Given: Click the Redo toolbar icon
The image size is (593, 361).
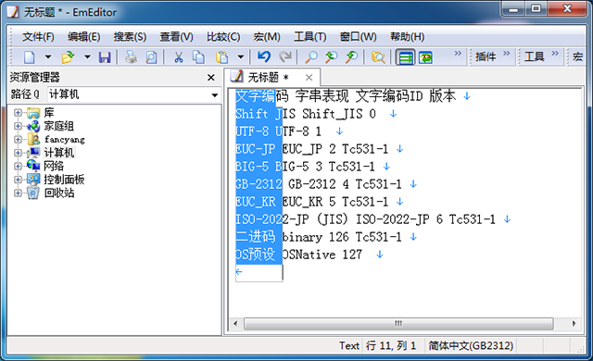Looking at the screenshot, I should point(285,57).
